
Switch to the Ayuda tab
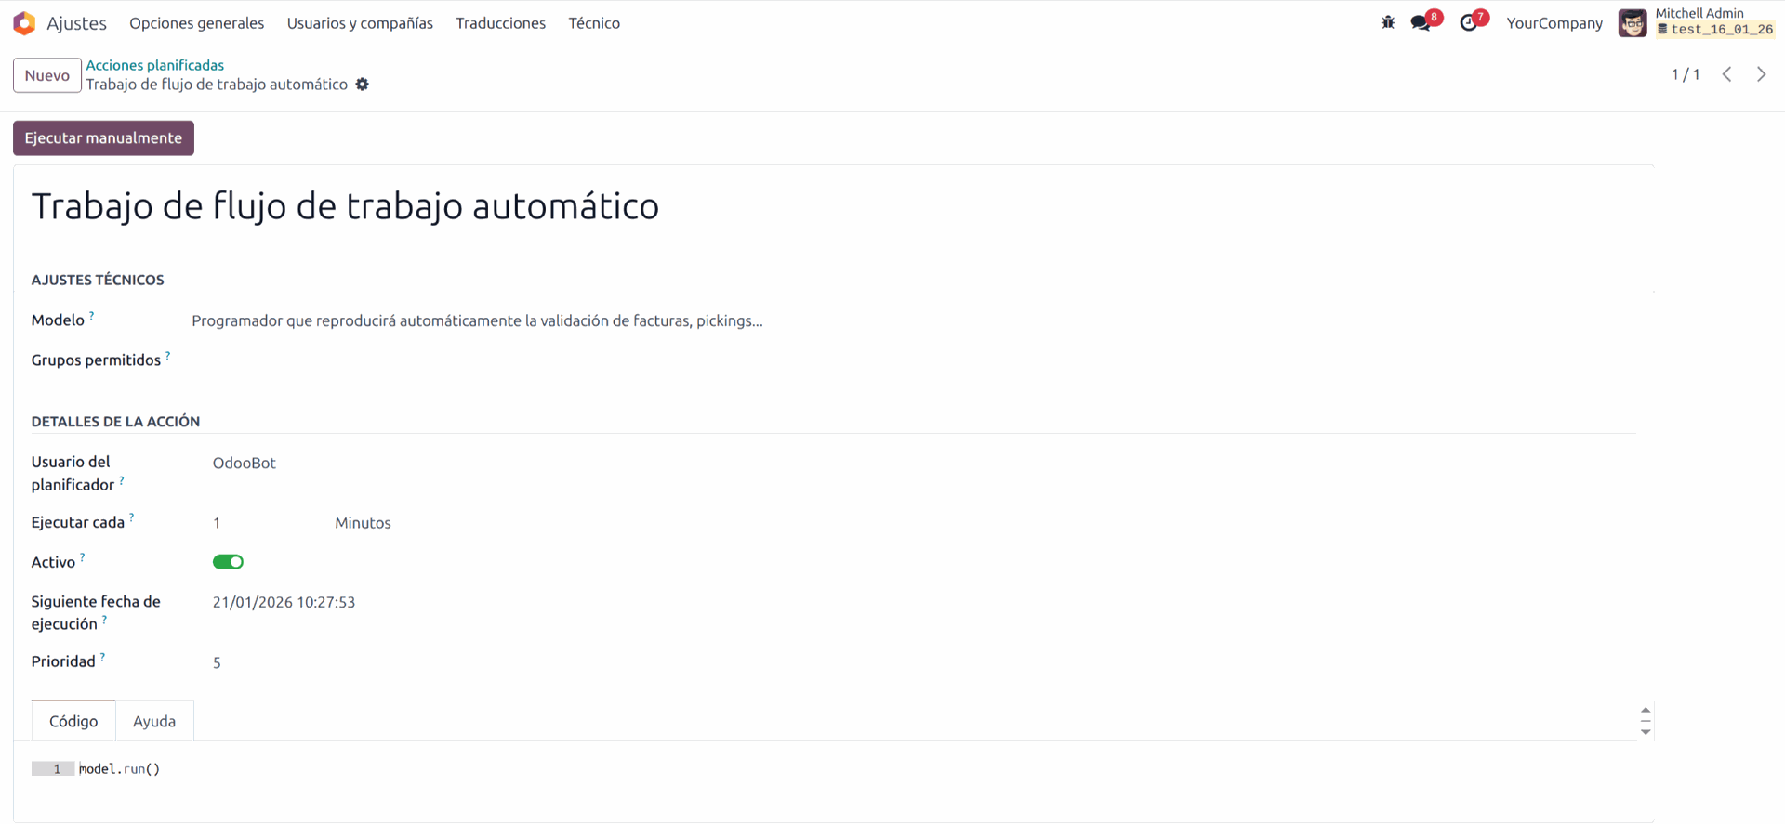154,721
